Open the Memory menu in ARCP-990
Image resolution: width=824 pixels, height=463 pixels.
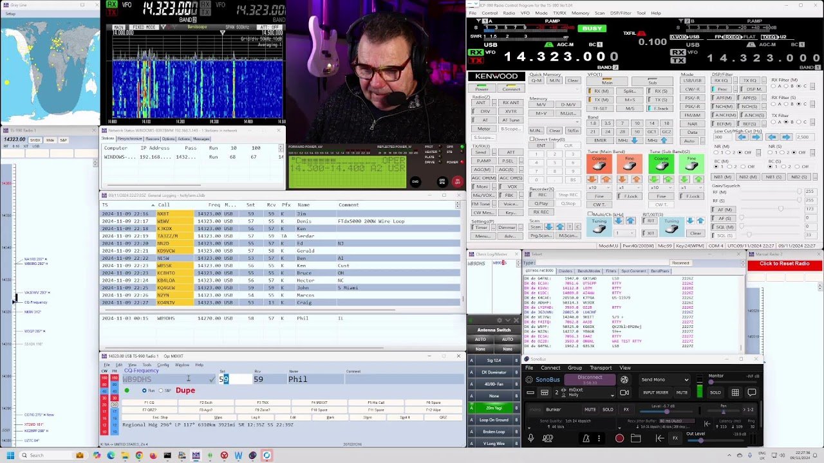pyautogui.click(x=580, y=13)
